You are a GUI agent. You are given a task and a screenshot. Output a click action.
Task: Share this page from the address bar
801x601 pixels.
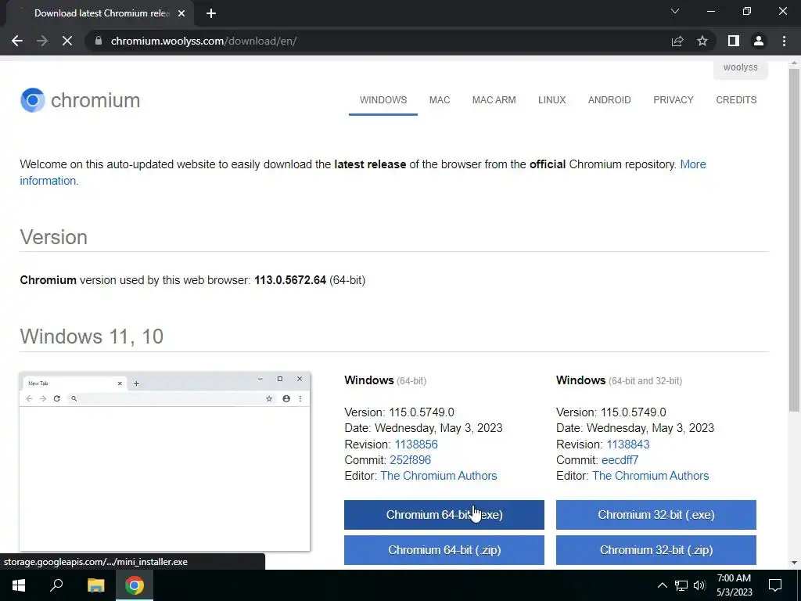click(677, 41)
